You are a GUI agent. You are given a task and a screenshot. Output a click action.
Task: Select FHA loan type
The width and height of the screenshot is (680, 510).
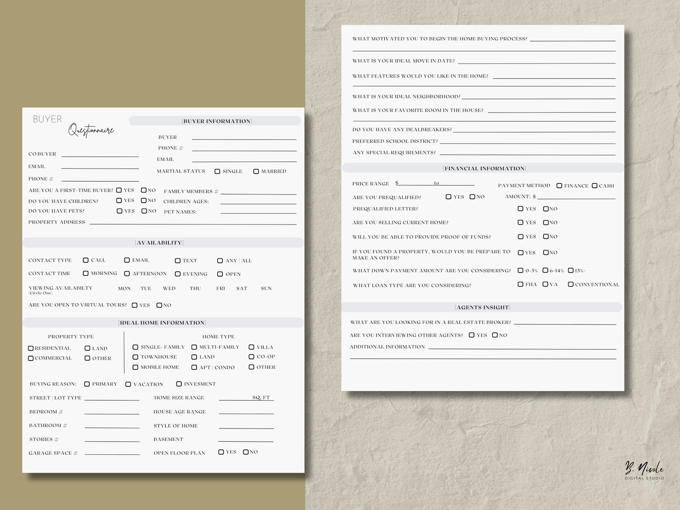pyautogui.click(x=521, y=284)
